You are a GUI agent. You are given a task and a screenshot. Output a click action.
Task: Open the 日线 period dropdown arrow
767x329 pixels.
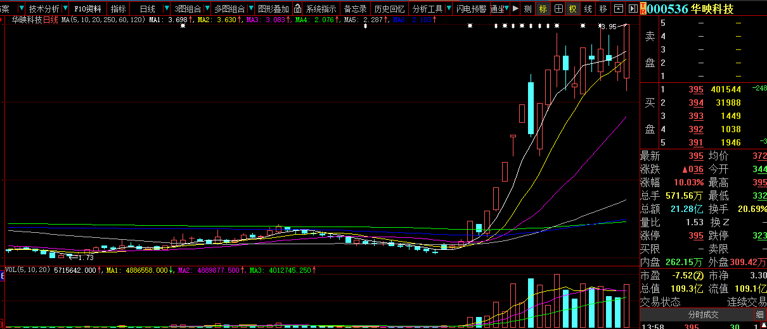click(x=166, y=9)
